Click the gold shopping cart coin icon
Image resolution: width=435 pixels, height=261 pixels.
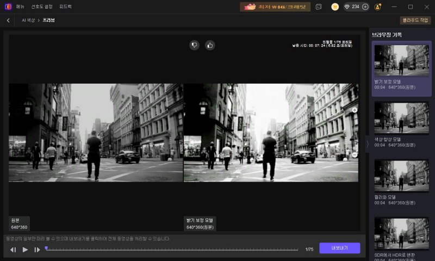point(335,7)
